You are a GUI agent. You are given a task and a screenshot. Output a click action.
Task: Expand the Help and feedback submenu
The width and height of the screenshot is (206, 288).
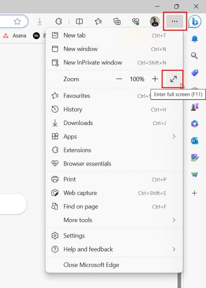[x=114, y=249]
